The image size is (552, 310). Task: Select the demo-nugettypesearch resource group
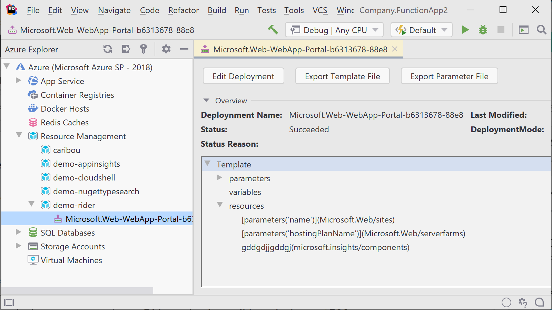pos(97,191)
